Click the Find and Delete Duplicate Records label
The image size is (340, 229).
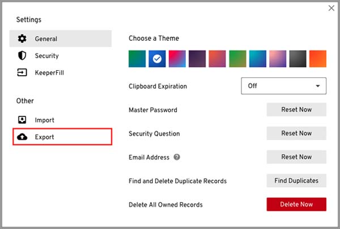[x=177, y=181]
